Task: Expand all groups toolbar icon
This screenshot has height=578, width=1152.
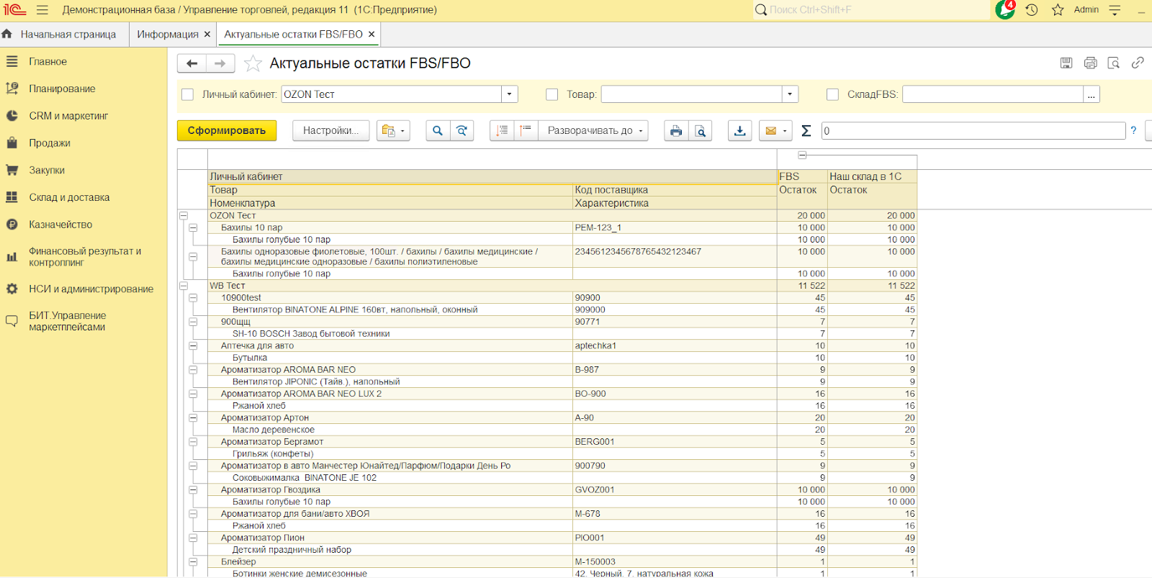Action: pyautogui.click(x=526, y=130)
